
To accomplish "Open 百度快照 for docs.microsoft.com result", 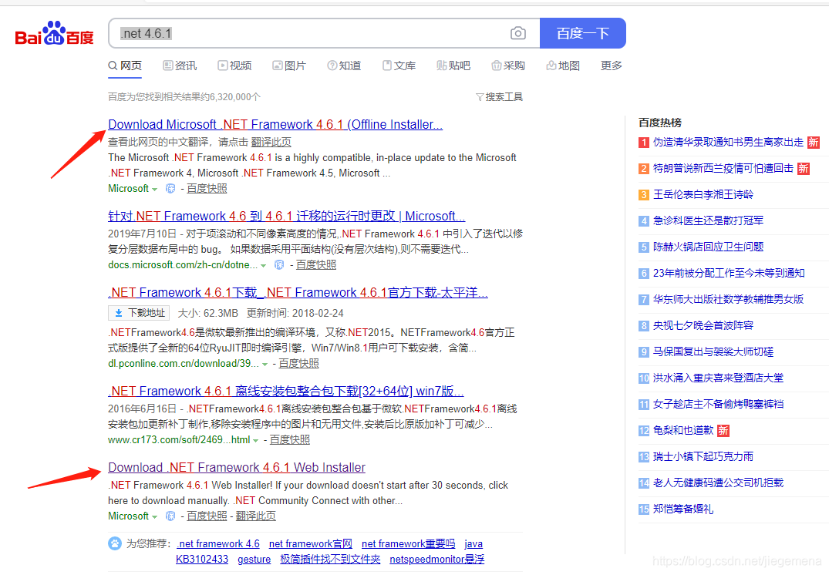I will (x=315, y=265).
